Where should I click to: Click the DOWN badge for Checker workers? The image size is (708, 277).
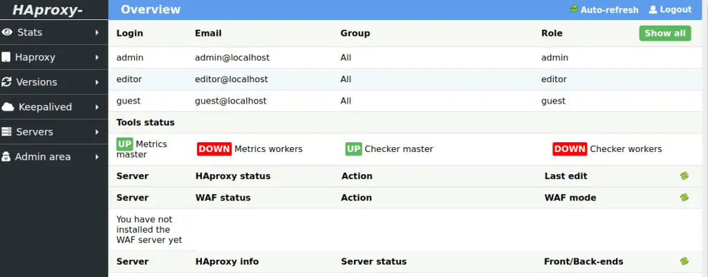[570, 149]
